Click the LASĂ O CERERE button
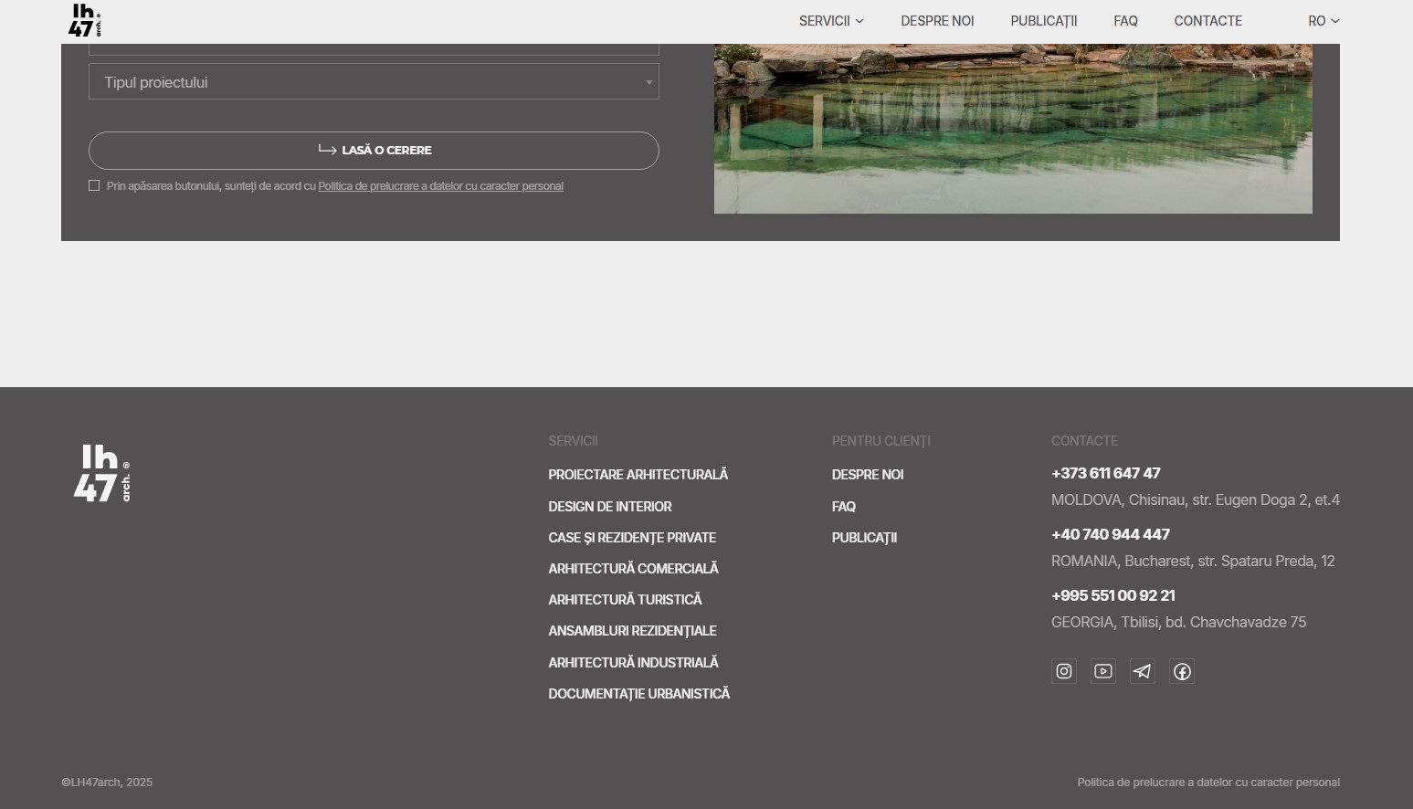This screenshot has width=1413, height=809. (x=374, y=151)
